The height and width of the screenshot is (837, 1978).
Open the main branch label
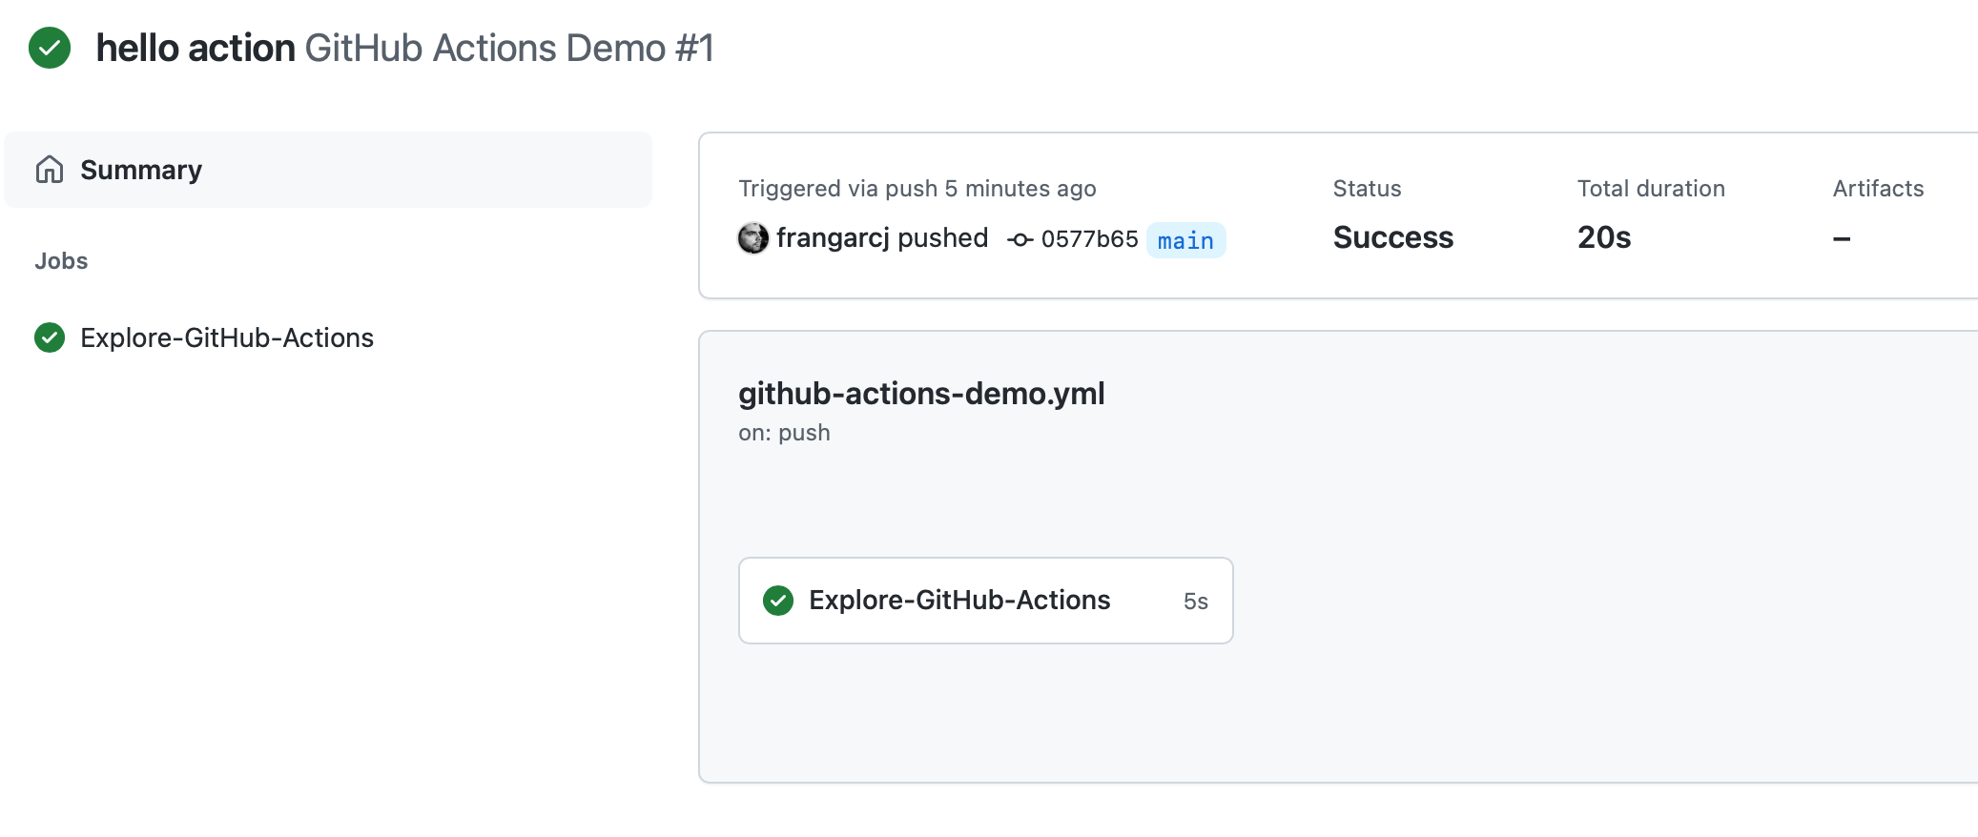click(1185, 240)
